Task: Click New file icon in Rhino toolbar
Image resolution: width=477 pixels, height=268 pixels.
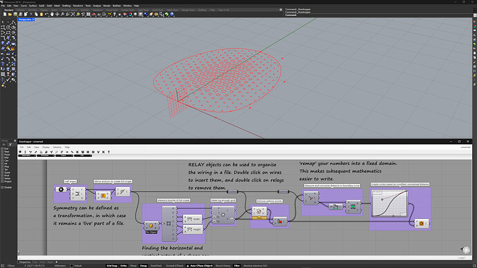Action: click(x=5, y=15)
